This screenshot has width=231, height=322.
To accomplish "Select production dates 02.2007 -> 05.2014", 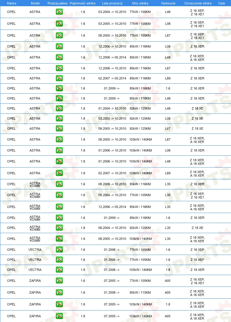I will pos(112,78).
